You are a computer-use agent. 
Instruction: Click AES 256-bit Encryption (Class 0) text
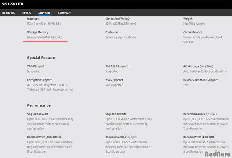point(47,85)
